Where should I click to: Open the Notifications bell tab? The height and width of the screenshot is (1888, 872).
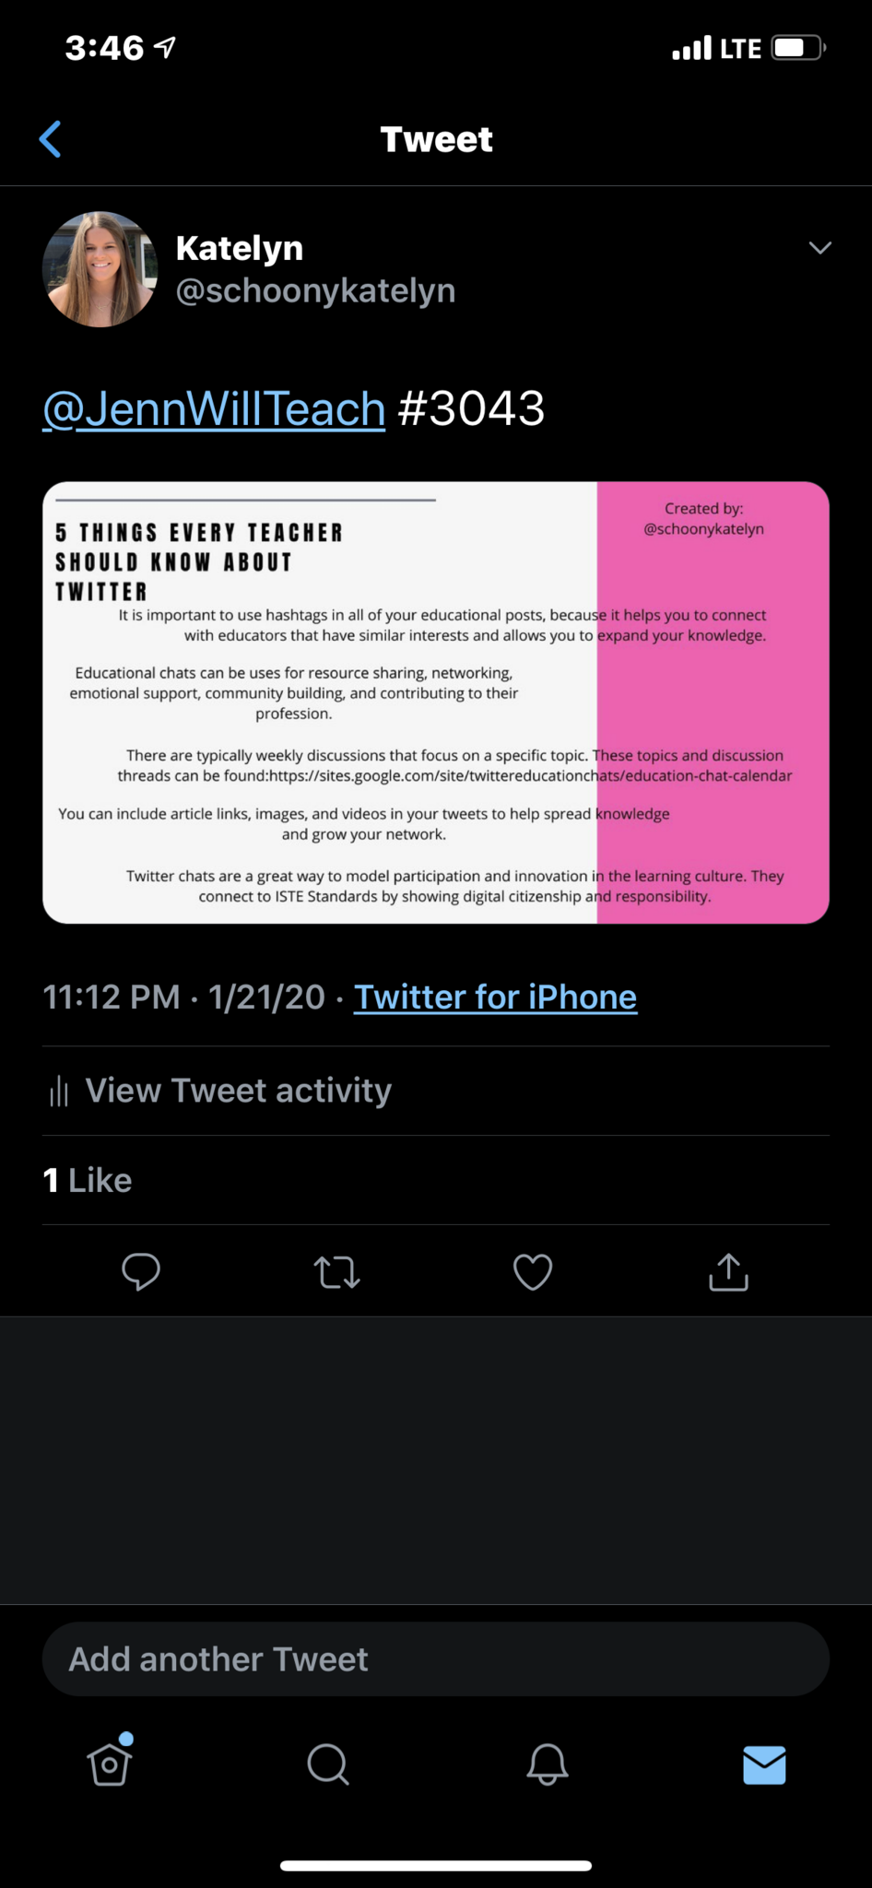point(547,1764)
